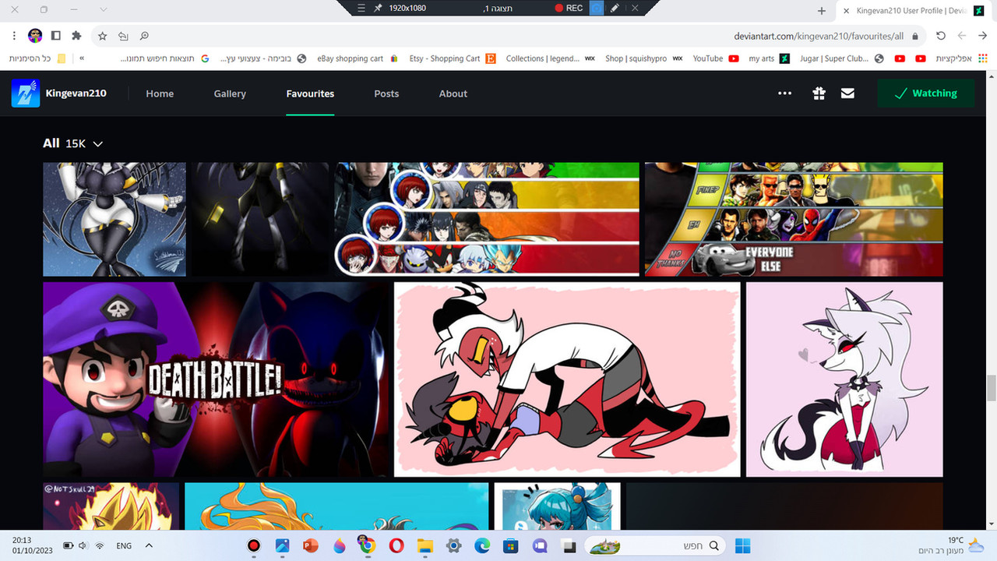Select the Favourites tab
This screenshot has height=561, width=997.
310,93
